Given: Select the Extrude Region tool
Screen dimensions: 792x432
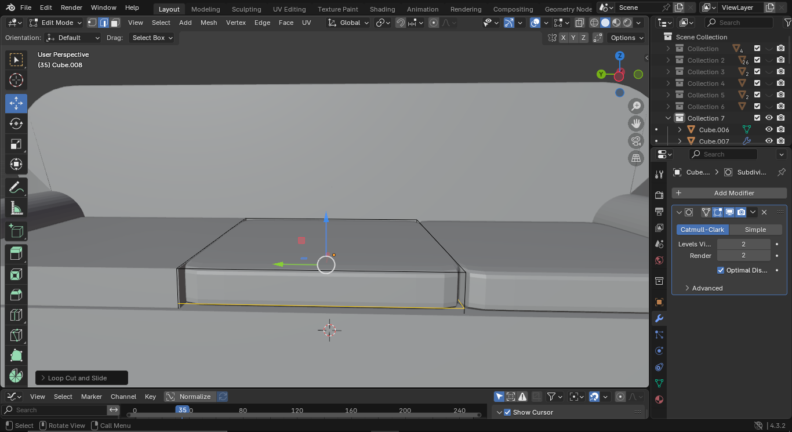Looking at the screenshot, I should tap(16, 253).
